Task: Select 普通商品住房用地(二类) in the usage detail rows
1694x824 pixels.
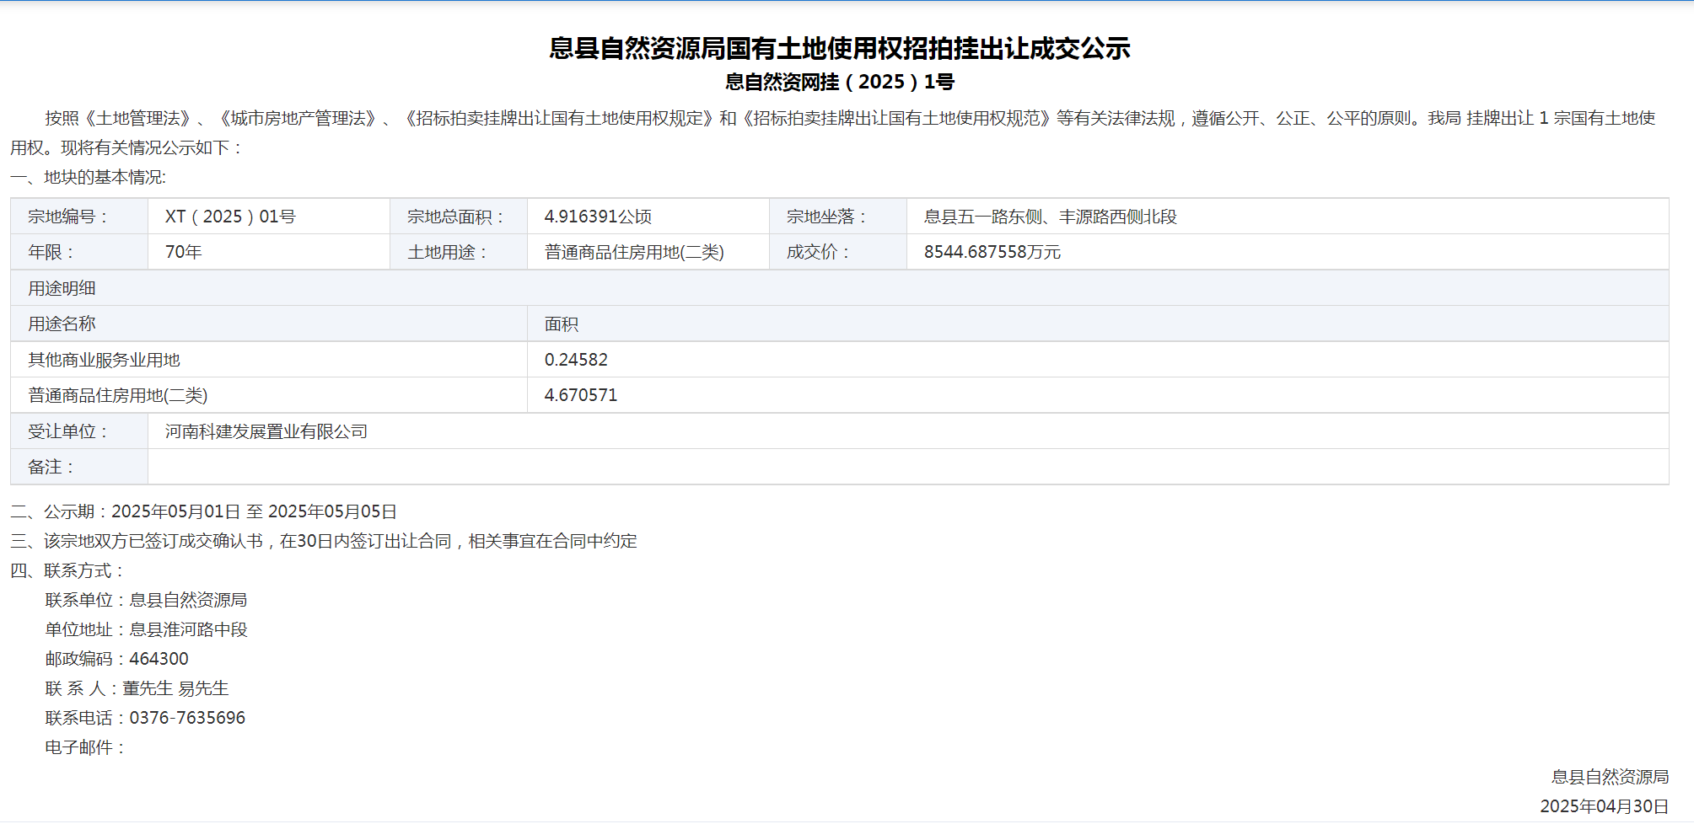Action: (x=118, y=395)
